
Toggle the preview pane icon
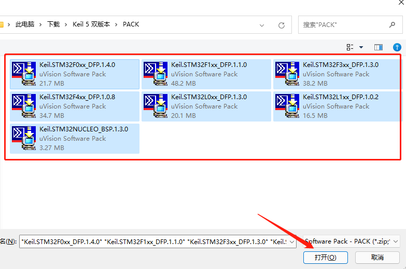(379, 47)
